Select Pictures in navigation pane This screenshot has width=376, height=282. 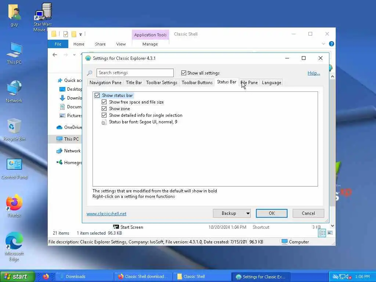click(x=71, y=116)
